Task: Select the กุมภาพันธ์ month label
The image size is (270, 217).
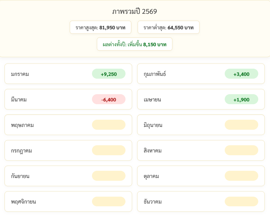Action: click(x=155, y=74)
